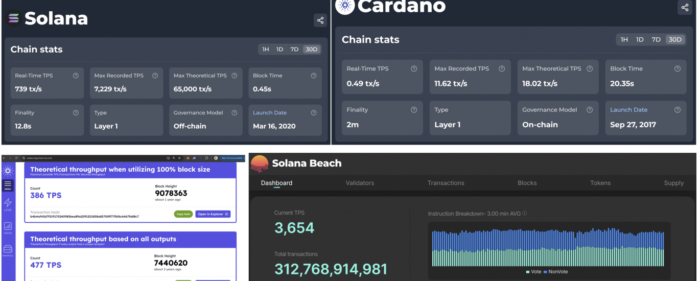Click the share icon on the Cardano panel

tap(685, 7)
